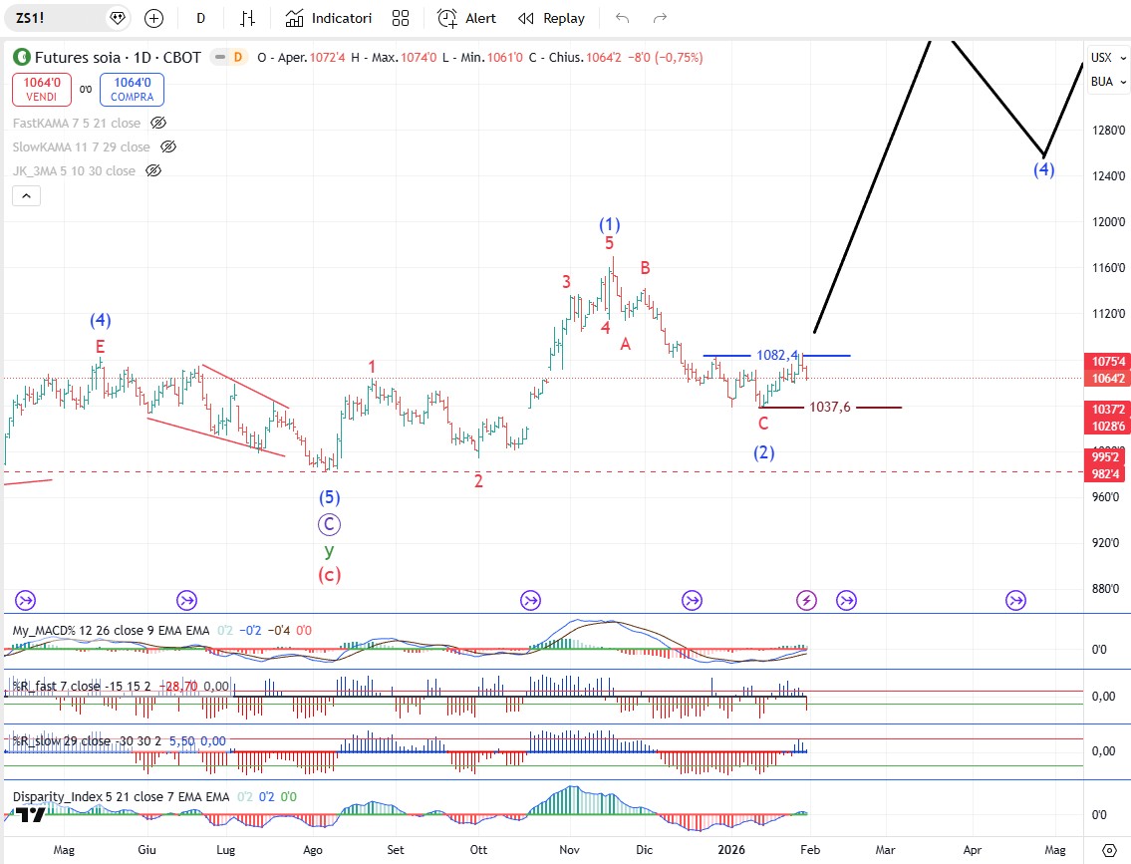Toggle visibility of FastKAMA indicator
Screen dimensions: 1131x864
click(158, 123)
